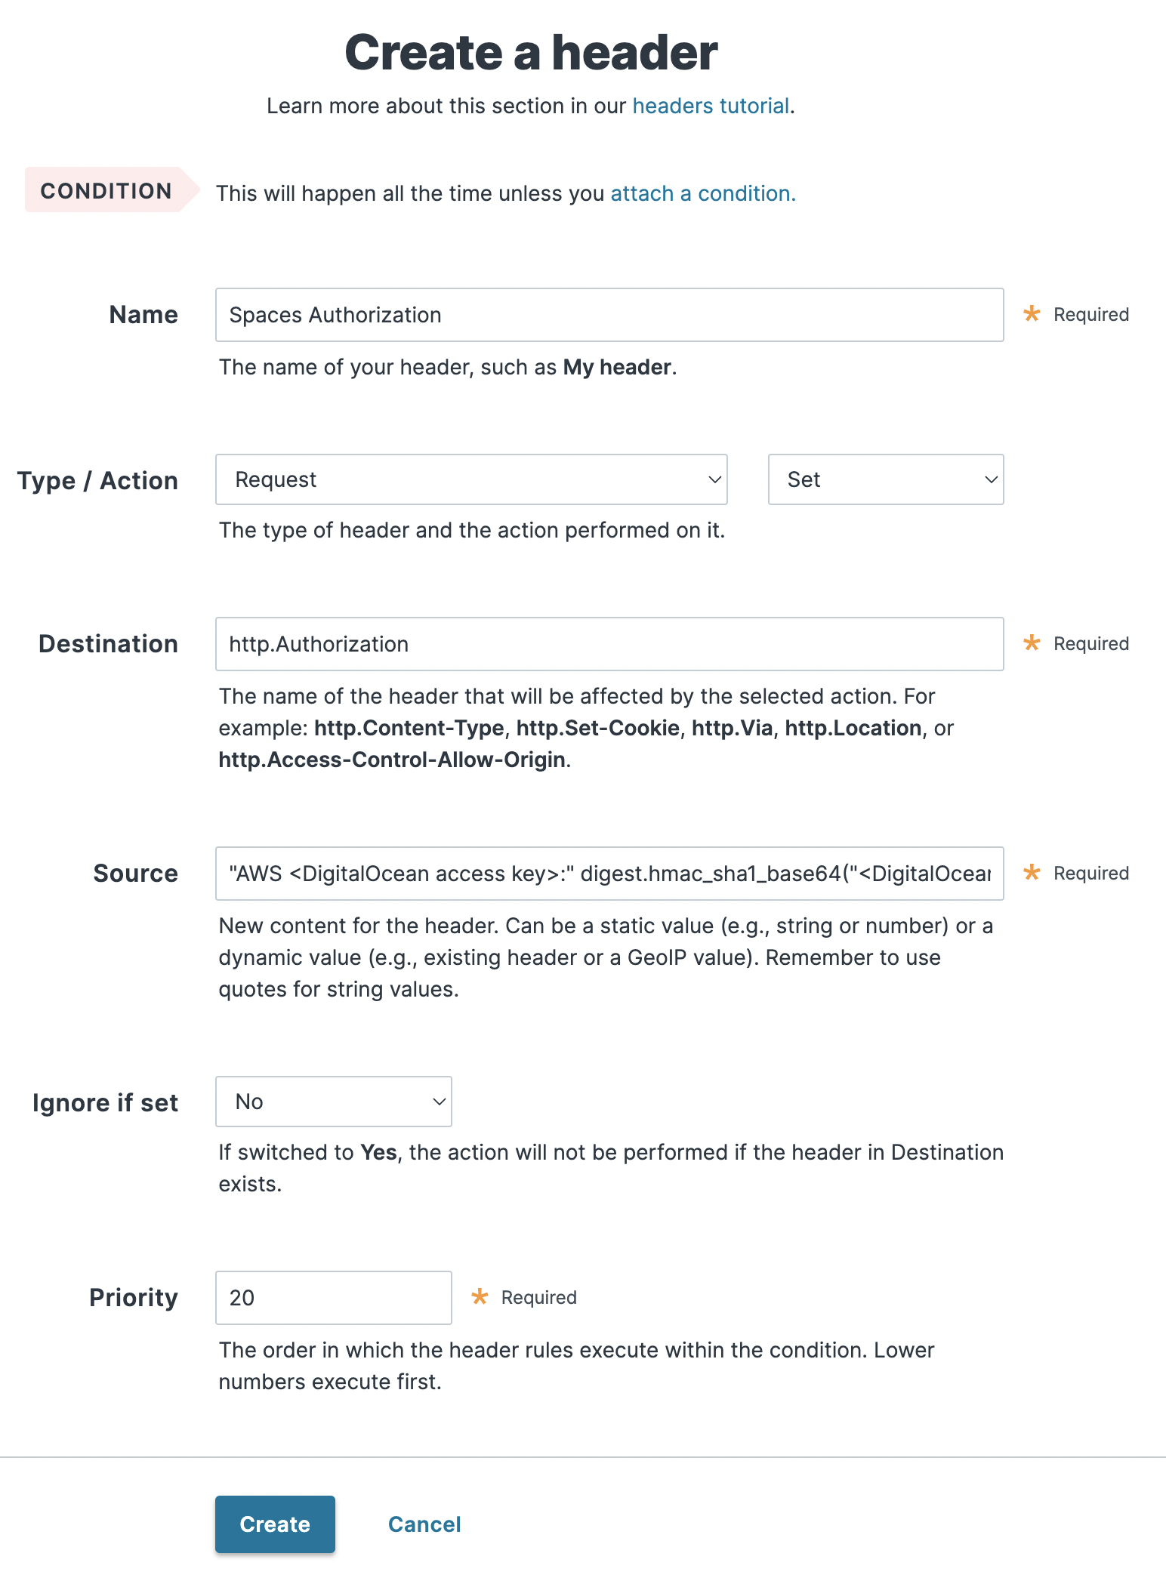Click the Required asterisk beside Source

point(1031,873)
